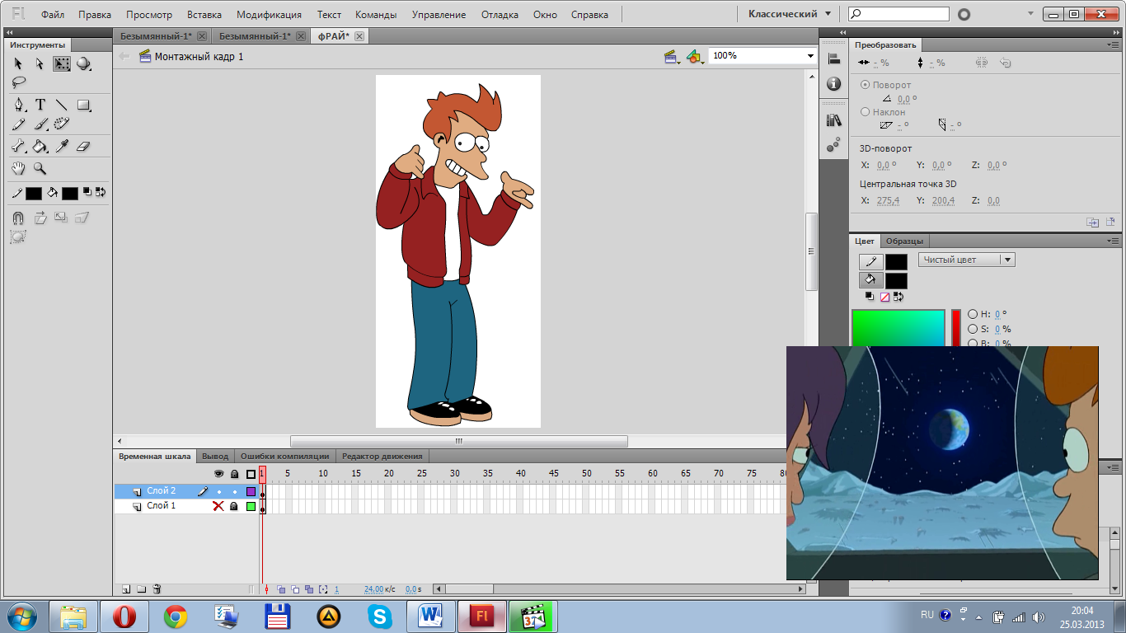
Task: Open the Motion Presets panel icon
Action: [833, 145]
